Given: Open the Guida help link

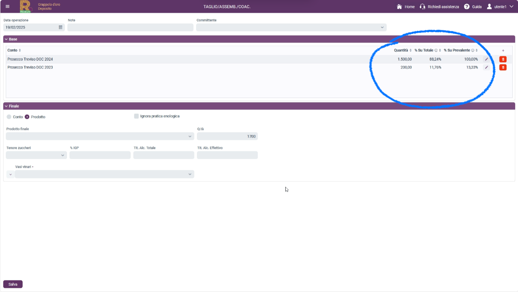Looking at the screenshot, I should (x=477, y=7).
